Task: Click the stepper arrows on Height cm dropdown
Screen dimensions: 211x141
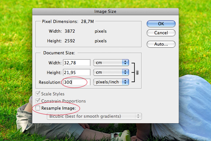Action: click(126, 72)
